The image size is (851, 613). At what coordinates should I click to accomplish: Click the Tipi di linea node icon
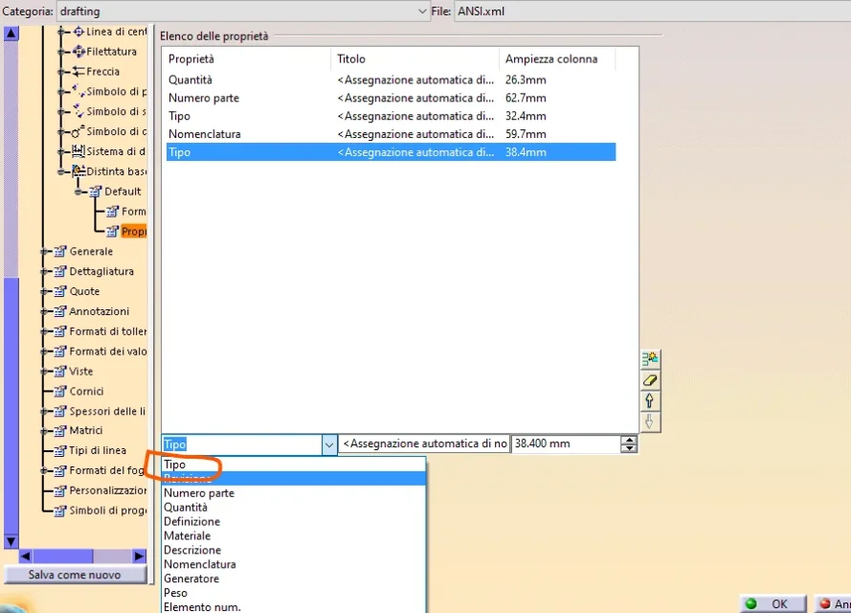click(60, 451)
